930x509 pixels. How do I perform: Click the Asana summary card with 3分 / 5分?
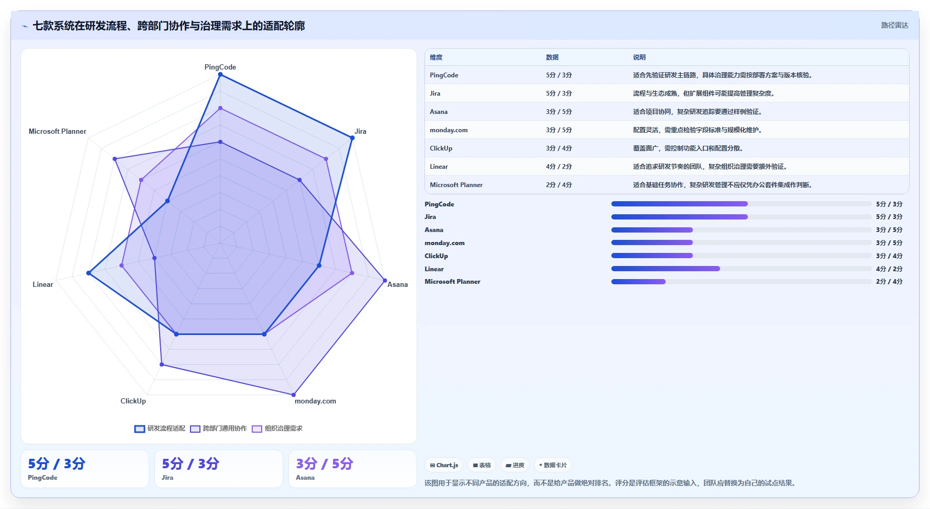coord(353,469)
